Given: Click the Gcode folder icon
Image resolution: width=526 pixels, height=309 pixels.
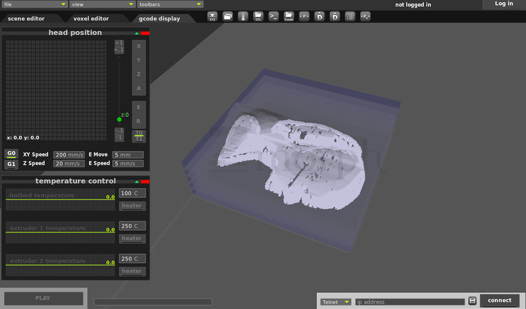Looking at the screenshot, I should (289, 16).
